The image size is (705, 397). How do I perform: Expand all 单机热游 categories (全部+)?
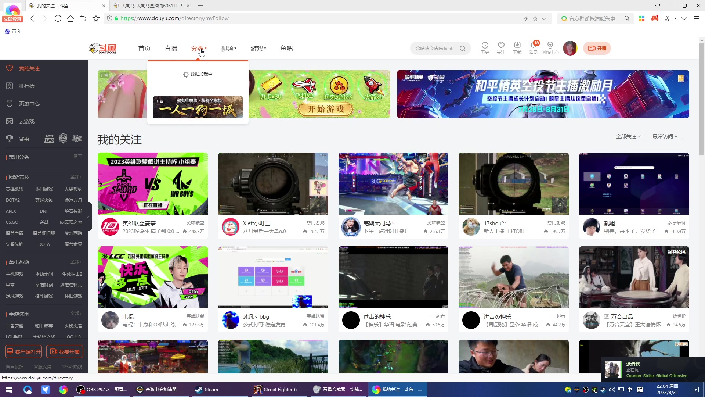(76, 262)
